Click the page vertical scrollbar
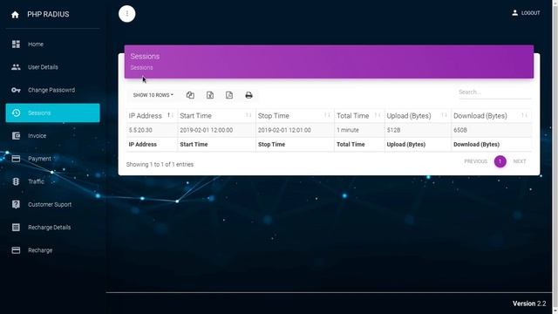Screen dimensions: 558x314 [x=555, y=157]
